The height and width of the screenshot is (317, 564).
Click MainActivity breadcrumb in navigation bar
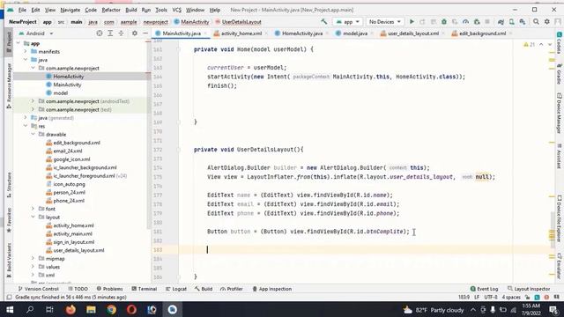(192, 22)
